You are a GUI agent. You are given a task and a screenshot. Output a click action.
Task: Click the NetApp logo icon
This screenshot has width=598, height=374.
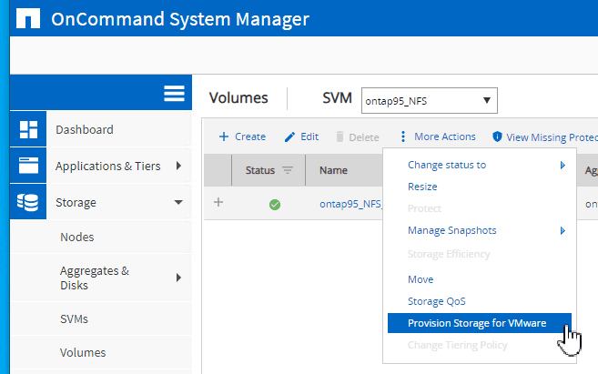pyautogui.click(x=28, y=18)
